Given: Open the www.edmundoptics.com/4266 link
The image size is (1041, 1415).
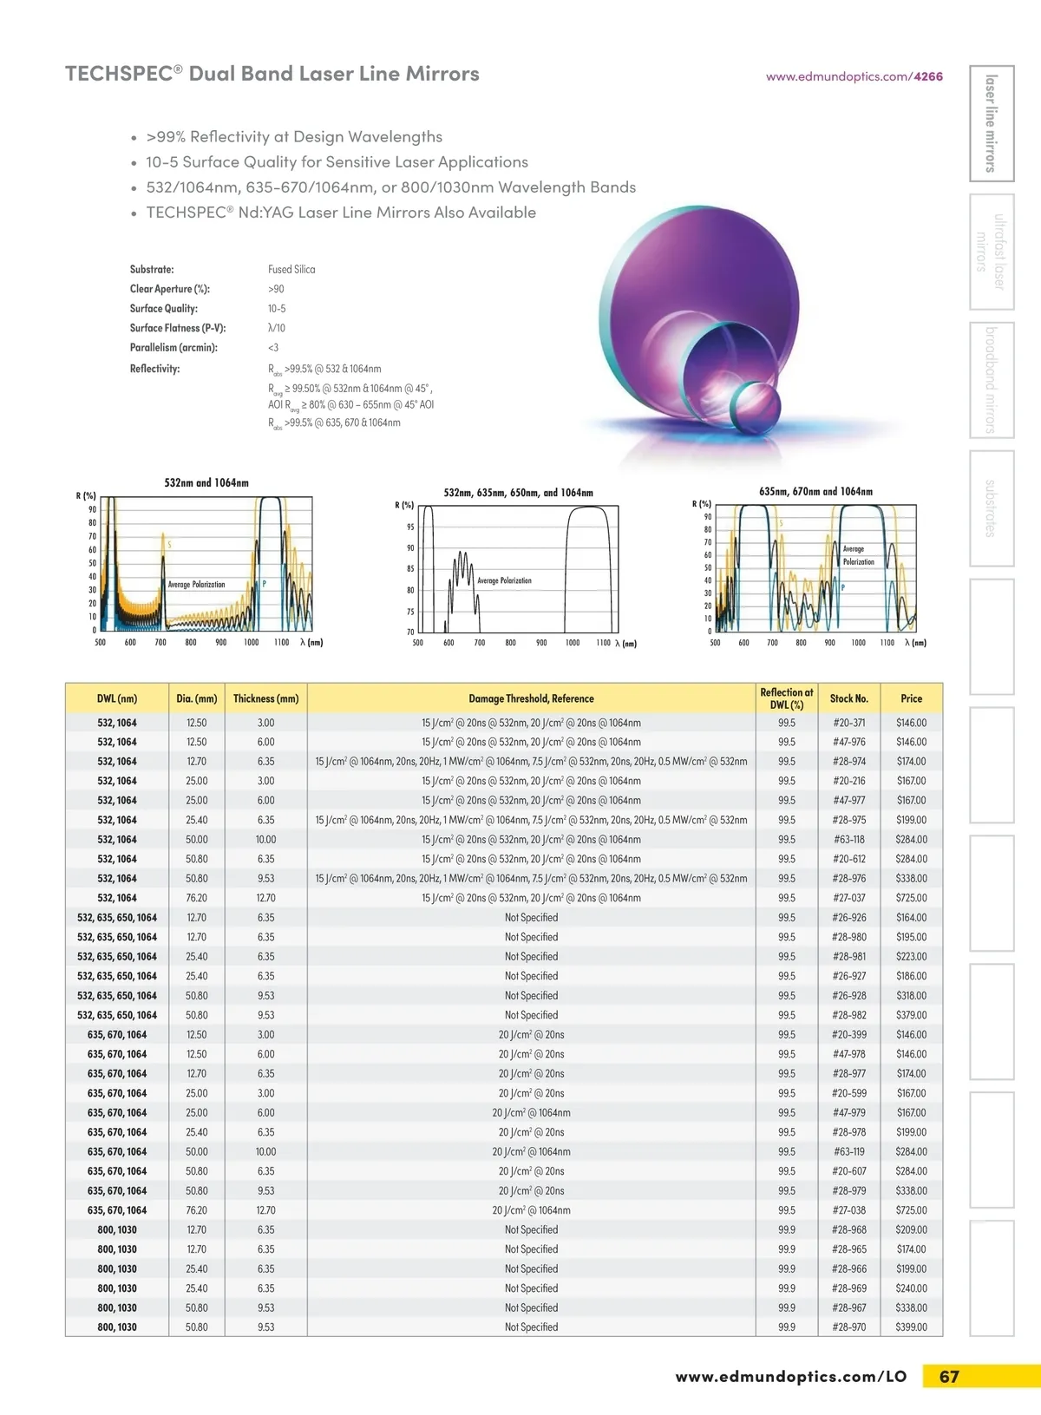Looking at the screenshot, I should coord(854,76).
